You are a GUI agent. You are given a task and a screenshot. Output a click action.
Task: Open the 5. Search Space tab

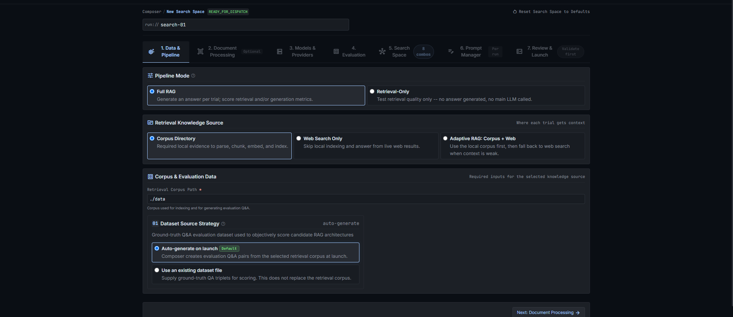pos(406,52)
